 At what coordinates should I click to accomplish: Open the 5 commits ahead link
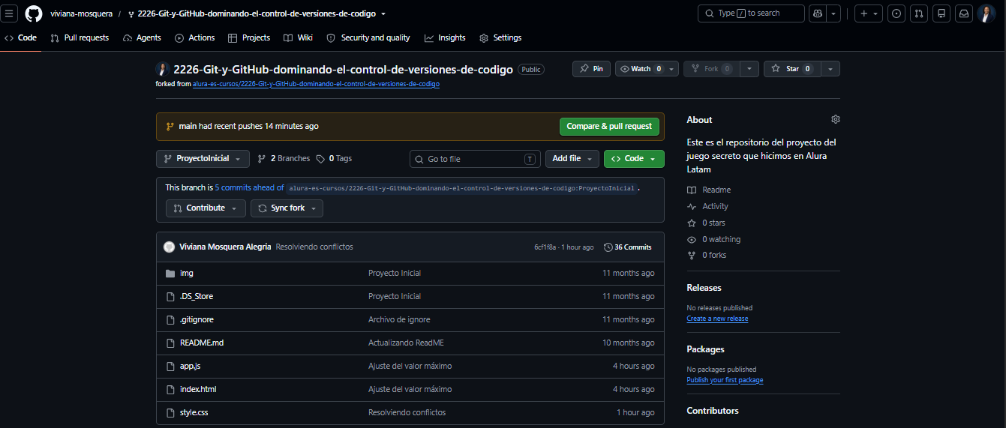coord(249,188)
